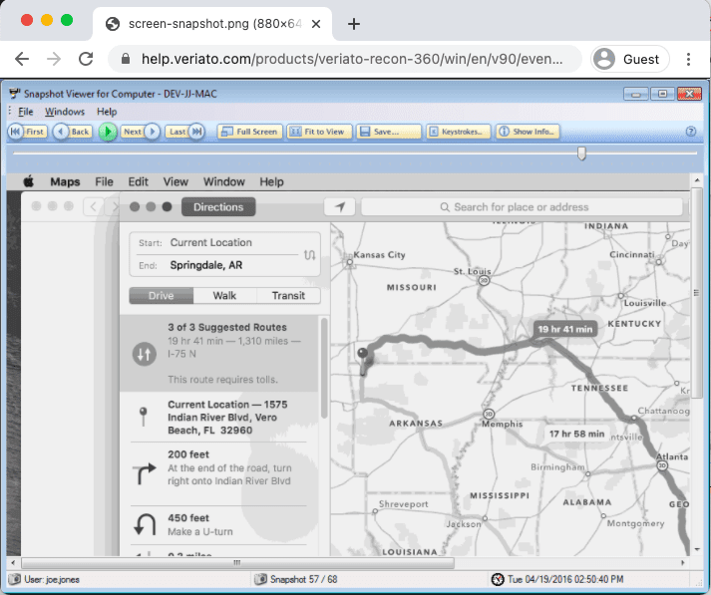Viewport: 711px width, 595px height.
Task: Click browser back arrow
Action: (22, 59)
